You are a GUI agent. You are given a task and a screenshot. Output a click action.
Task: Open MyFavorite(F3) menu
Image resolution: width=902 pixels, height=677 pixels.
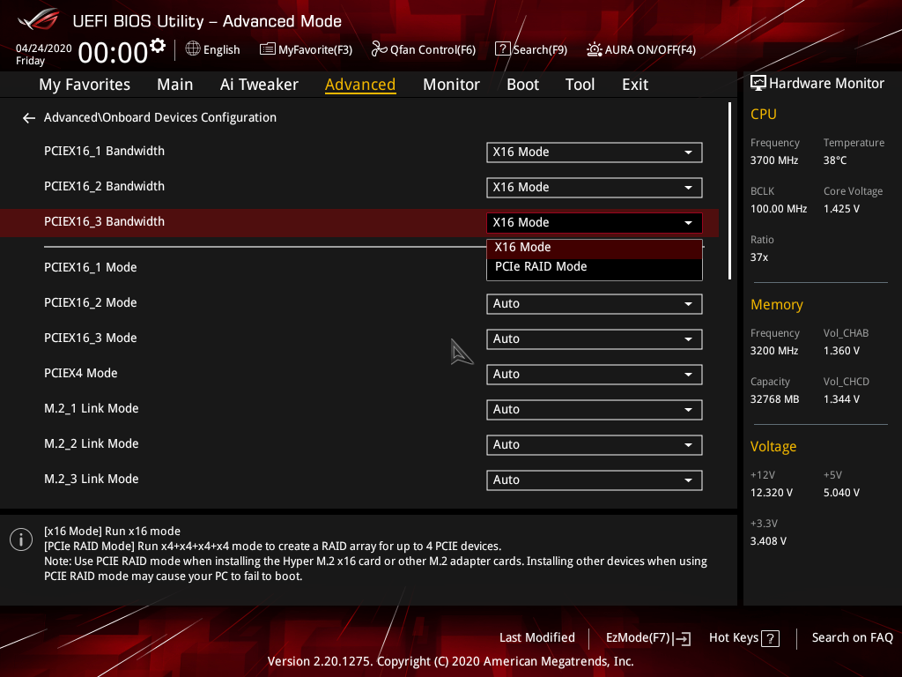click(306, 49)
